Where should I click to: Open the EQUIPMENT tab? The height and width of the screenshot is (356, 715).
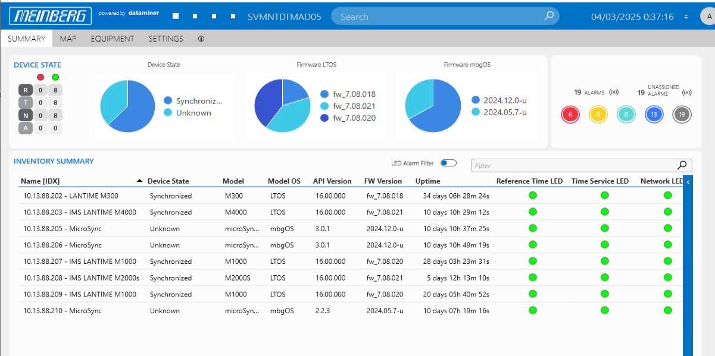[113, 39]
